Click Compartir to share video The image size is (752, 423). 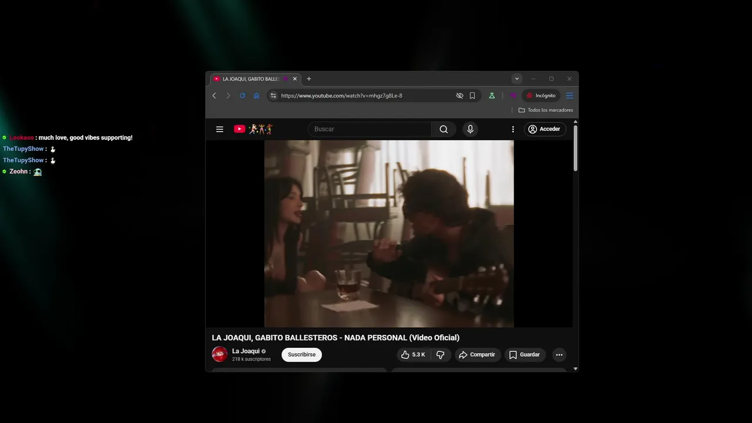[x=478, y=355]
